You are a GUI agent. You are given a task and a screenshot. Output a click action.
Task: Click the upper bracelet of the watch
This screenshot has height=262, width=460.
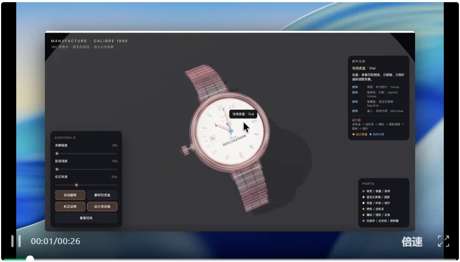pyautogui.click(x=206, y=82)
